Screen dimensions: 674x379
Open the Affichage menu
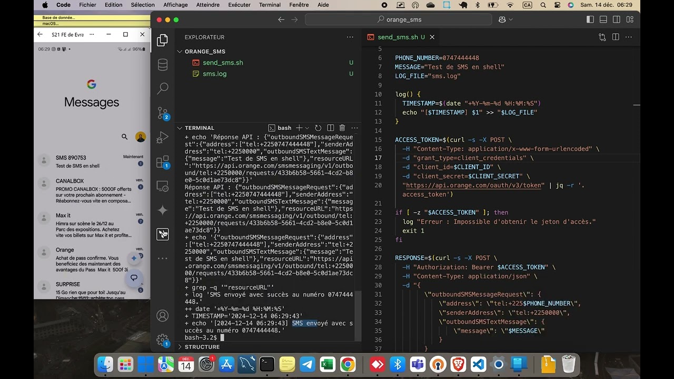[175, 5]
